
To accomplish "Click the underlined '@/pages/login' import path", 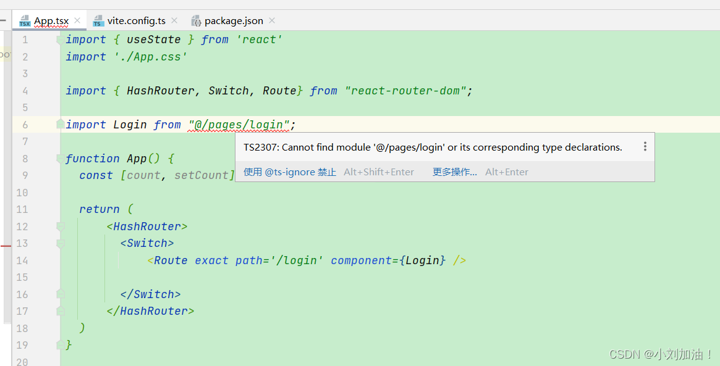I will (239, 124).
